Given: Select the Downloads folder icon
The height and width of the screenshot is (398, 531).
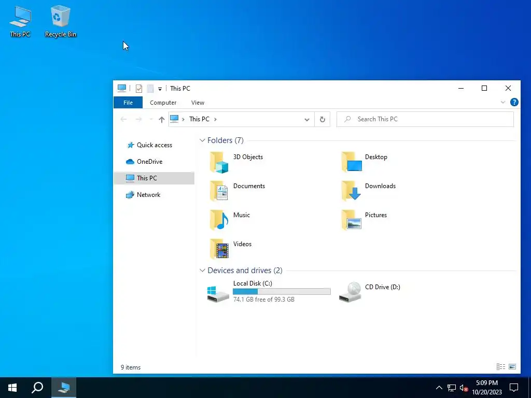Looking at the screenshot, I should (352, 191).
